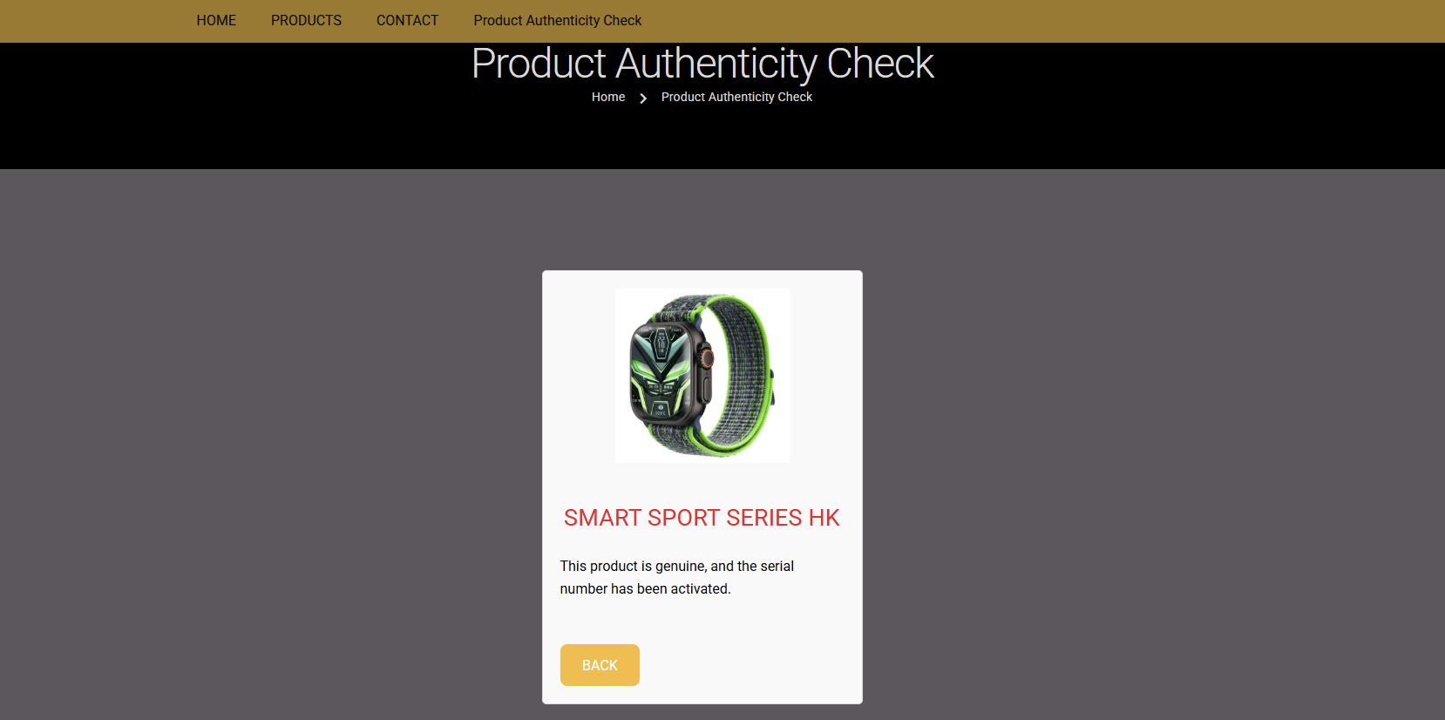
Task: Open the HOME menu item
Action: (x=216, y=20)
